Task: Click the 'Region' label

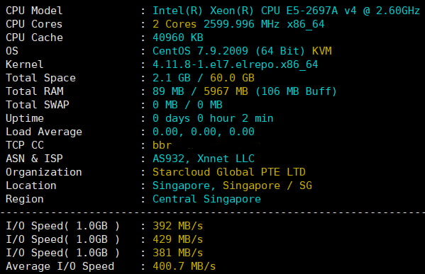Action: pyautogui.click(x=25, y=199)
